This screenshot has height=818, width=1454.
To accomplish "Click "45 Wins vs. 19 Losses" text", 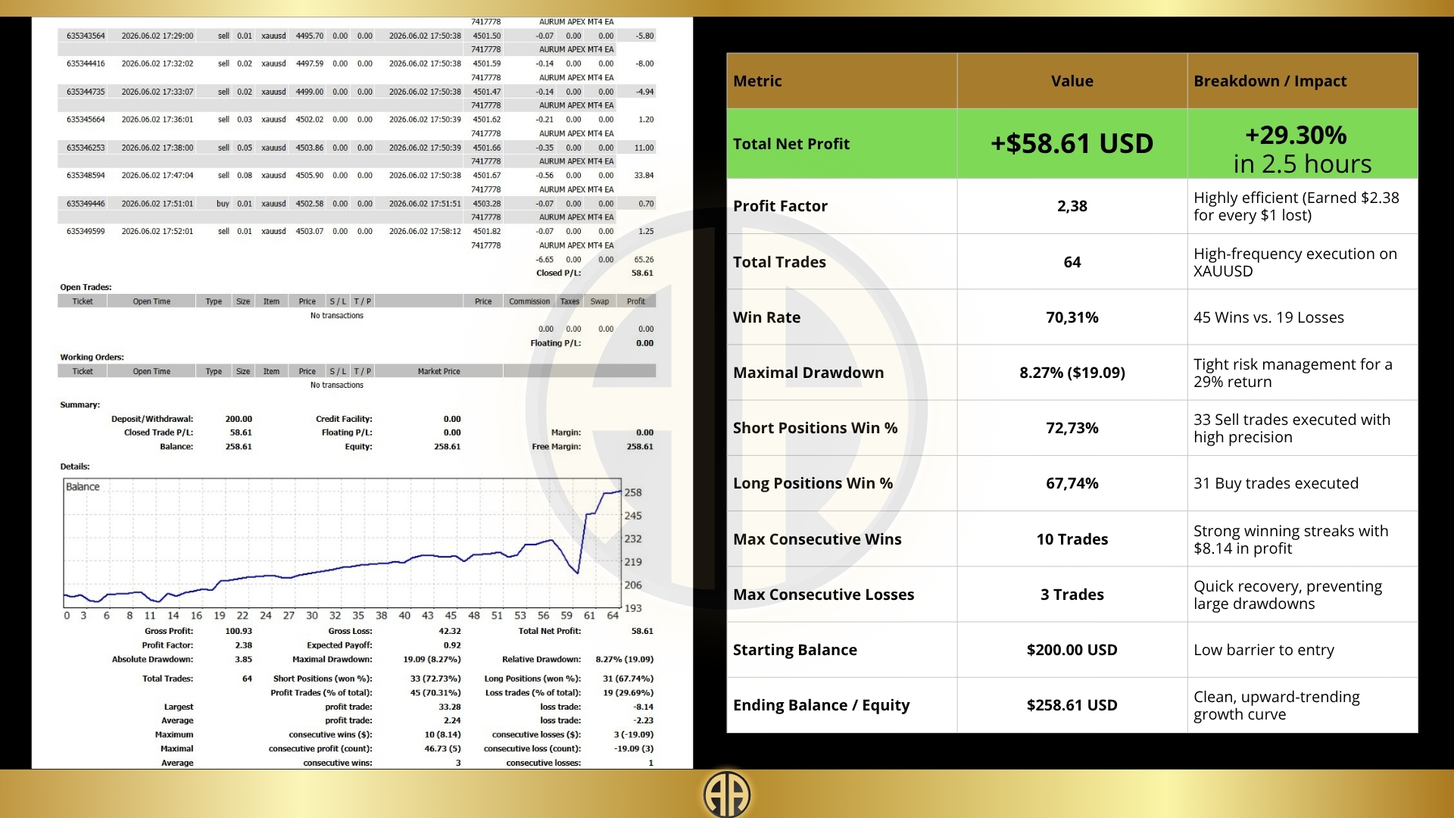I will tap(1268, 317).
